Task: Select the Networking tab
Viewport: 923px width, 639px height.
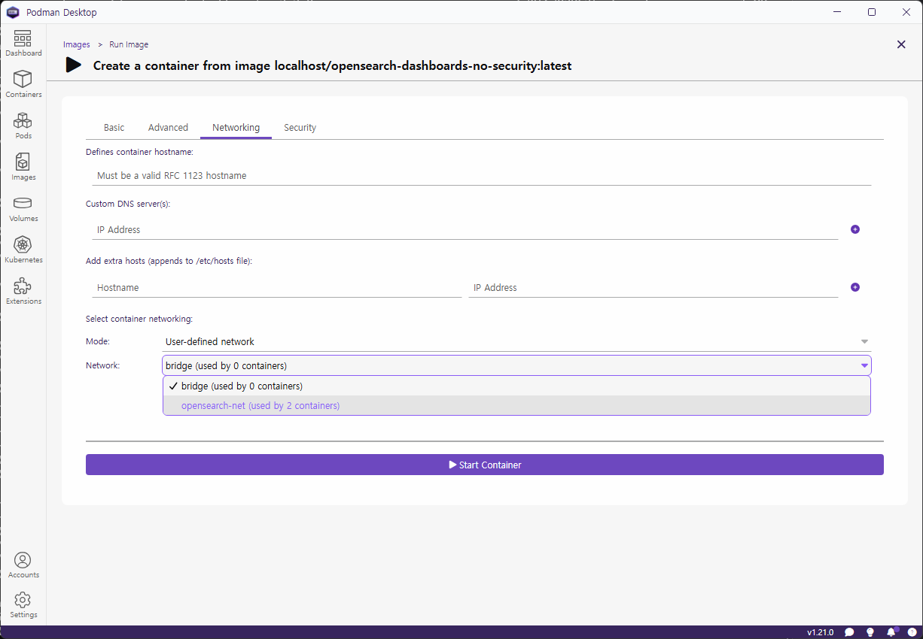Action: [236, 128]
